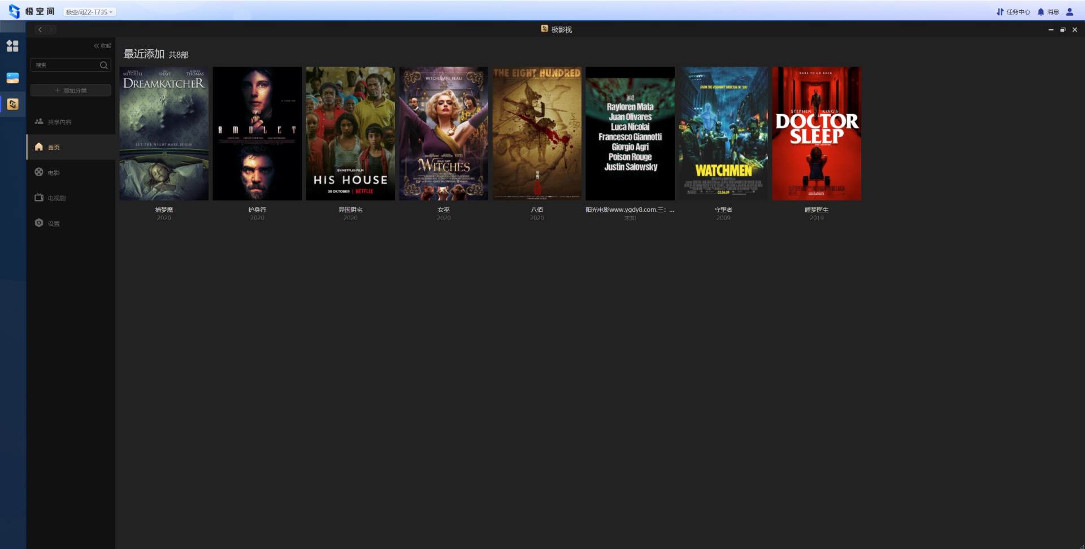
Task: Collapse the sidebar with 收起
Action: pos(102,46)
